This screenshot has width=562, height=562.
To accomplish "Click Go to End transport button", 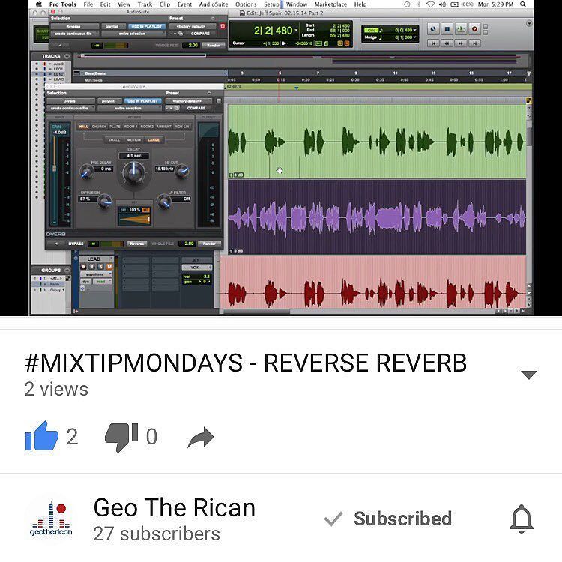I will point(474,43).
